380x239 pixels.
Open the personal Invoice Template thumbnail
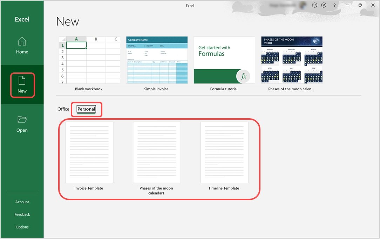point(89,153)
